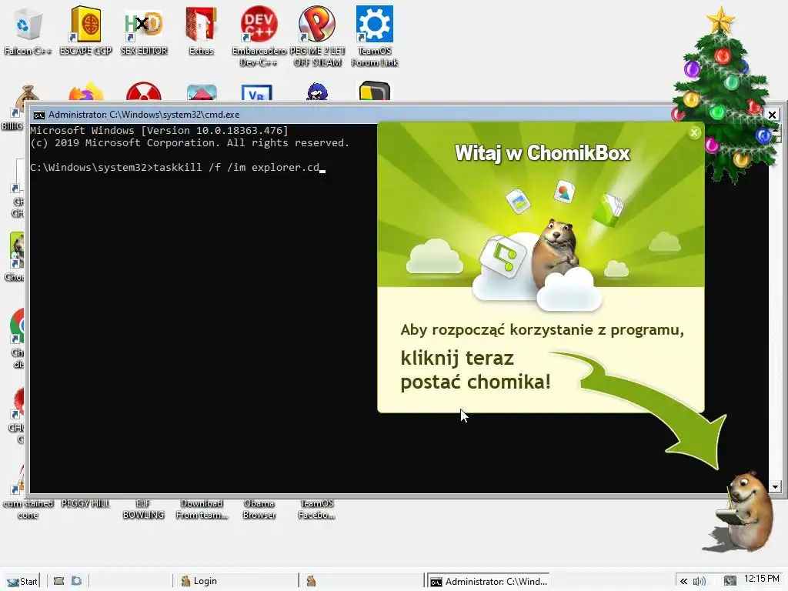Click the 'Witaj w ChomikBox' heading
Screen dimensions: 788x591
point(542,153)
